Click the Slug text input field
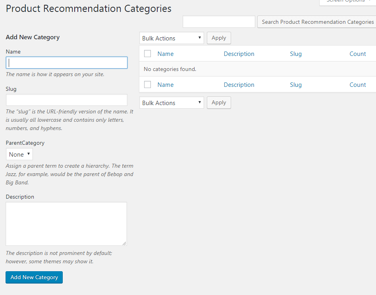The width and height of the screenshot is (376, 295). coord(66,100)
